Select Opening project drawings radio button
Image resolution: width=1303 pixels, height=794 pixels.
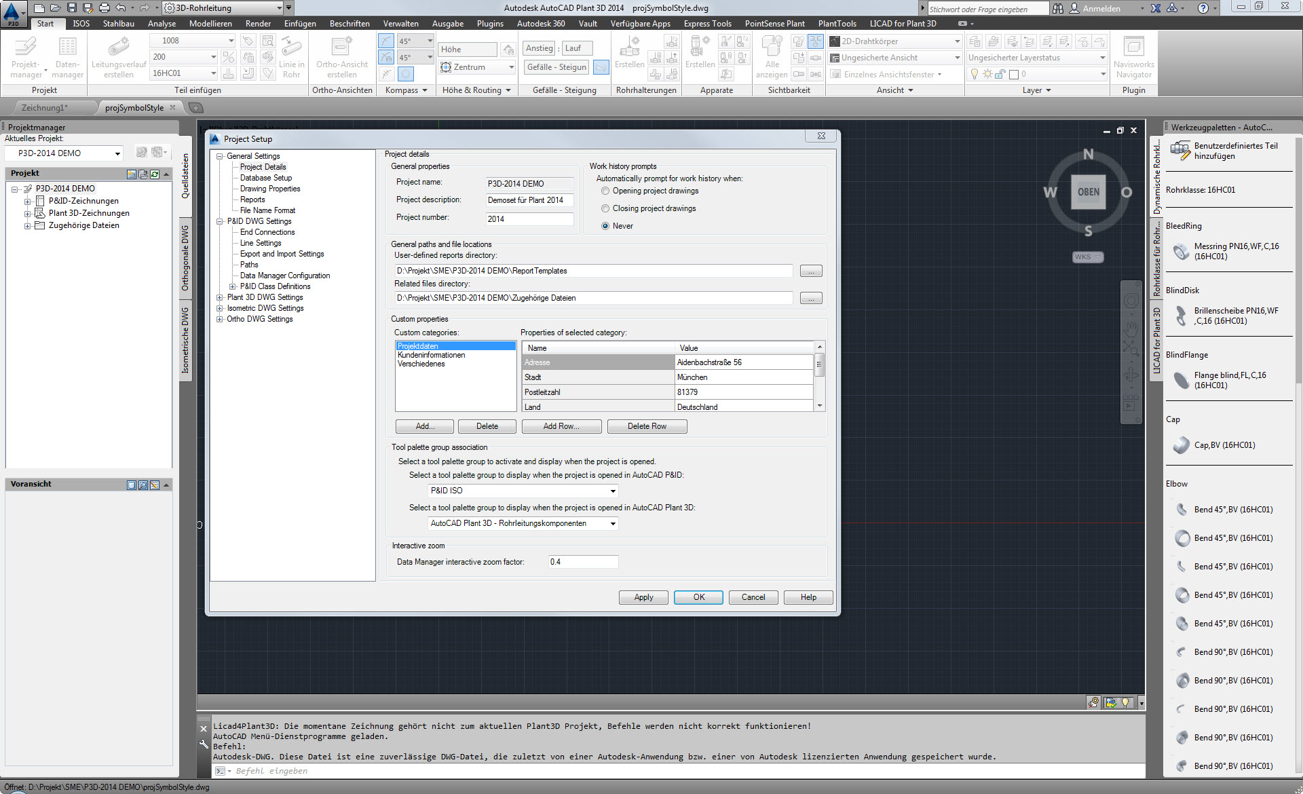coord(605,191)
